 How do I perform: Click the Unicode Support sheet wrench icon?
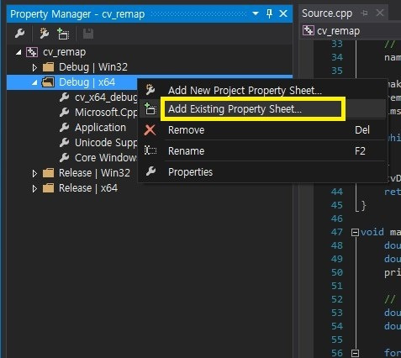coord(65,143)
